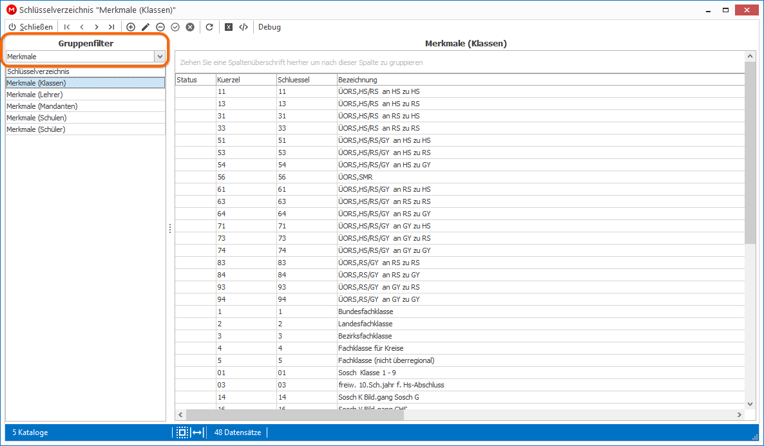764x446 pixels.
Task: Click the Debug toolbar button
Action: pyautogui.click(x=269, y=27)
